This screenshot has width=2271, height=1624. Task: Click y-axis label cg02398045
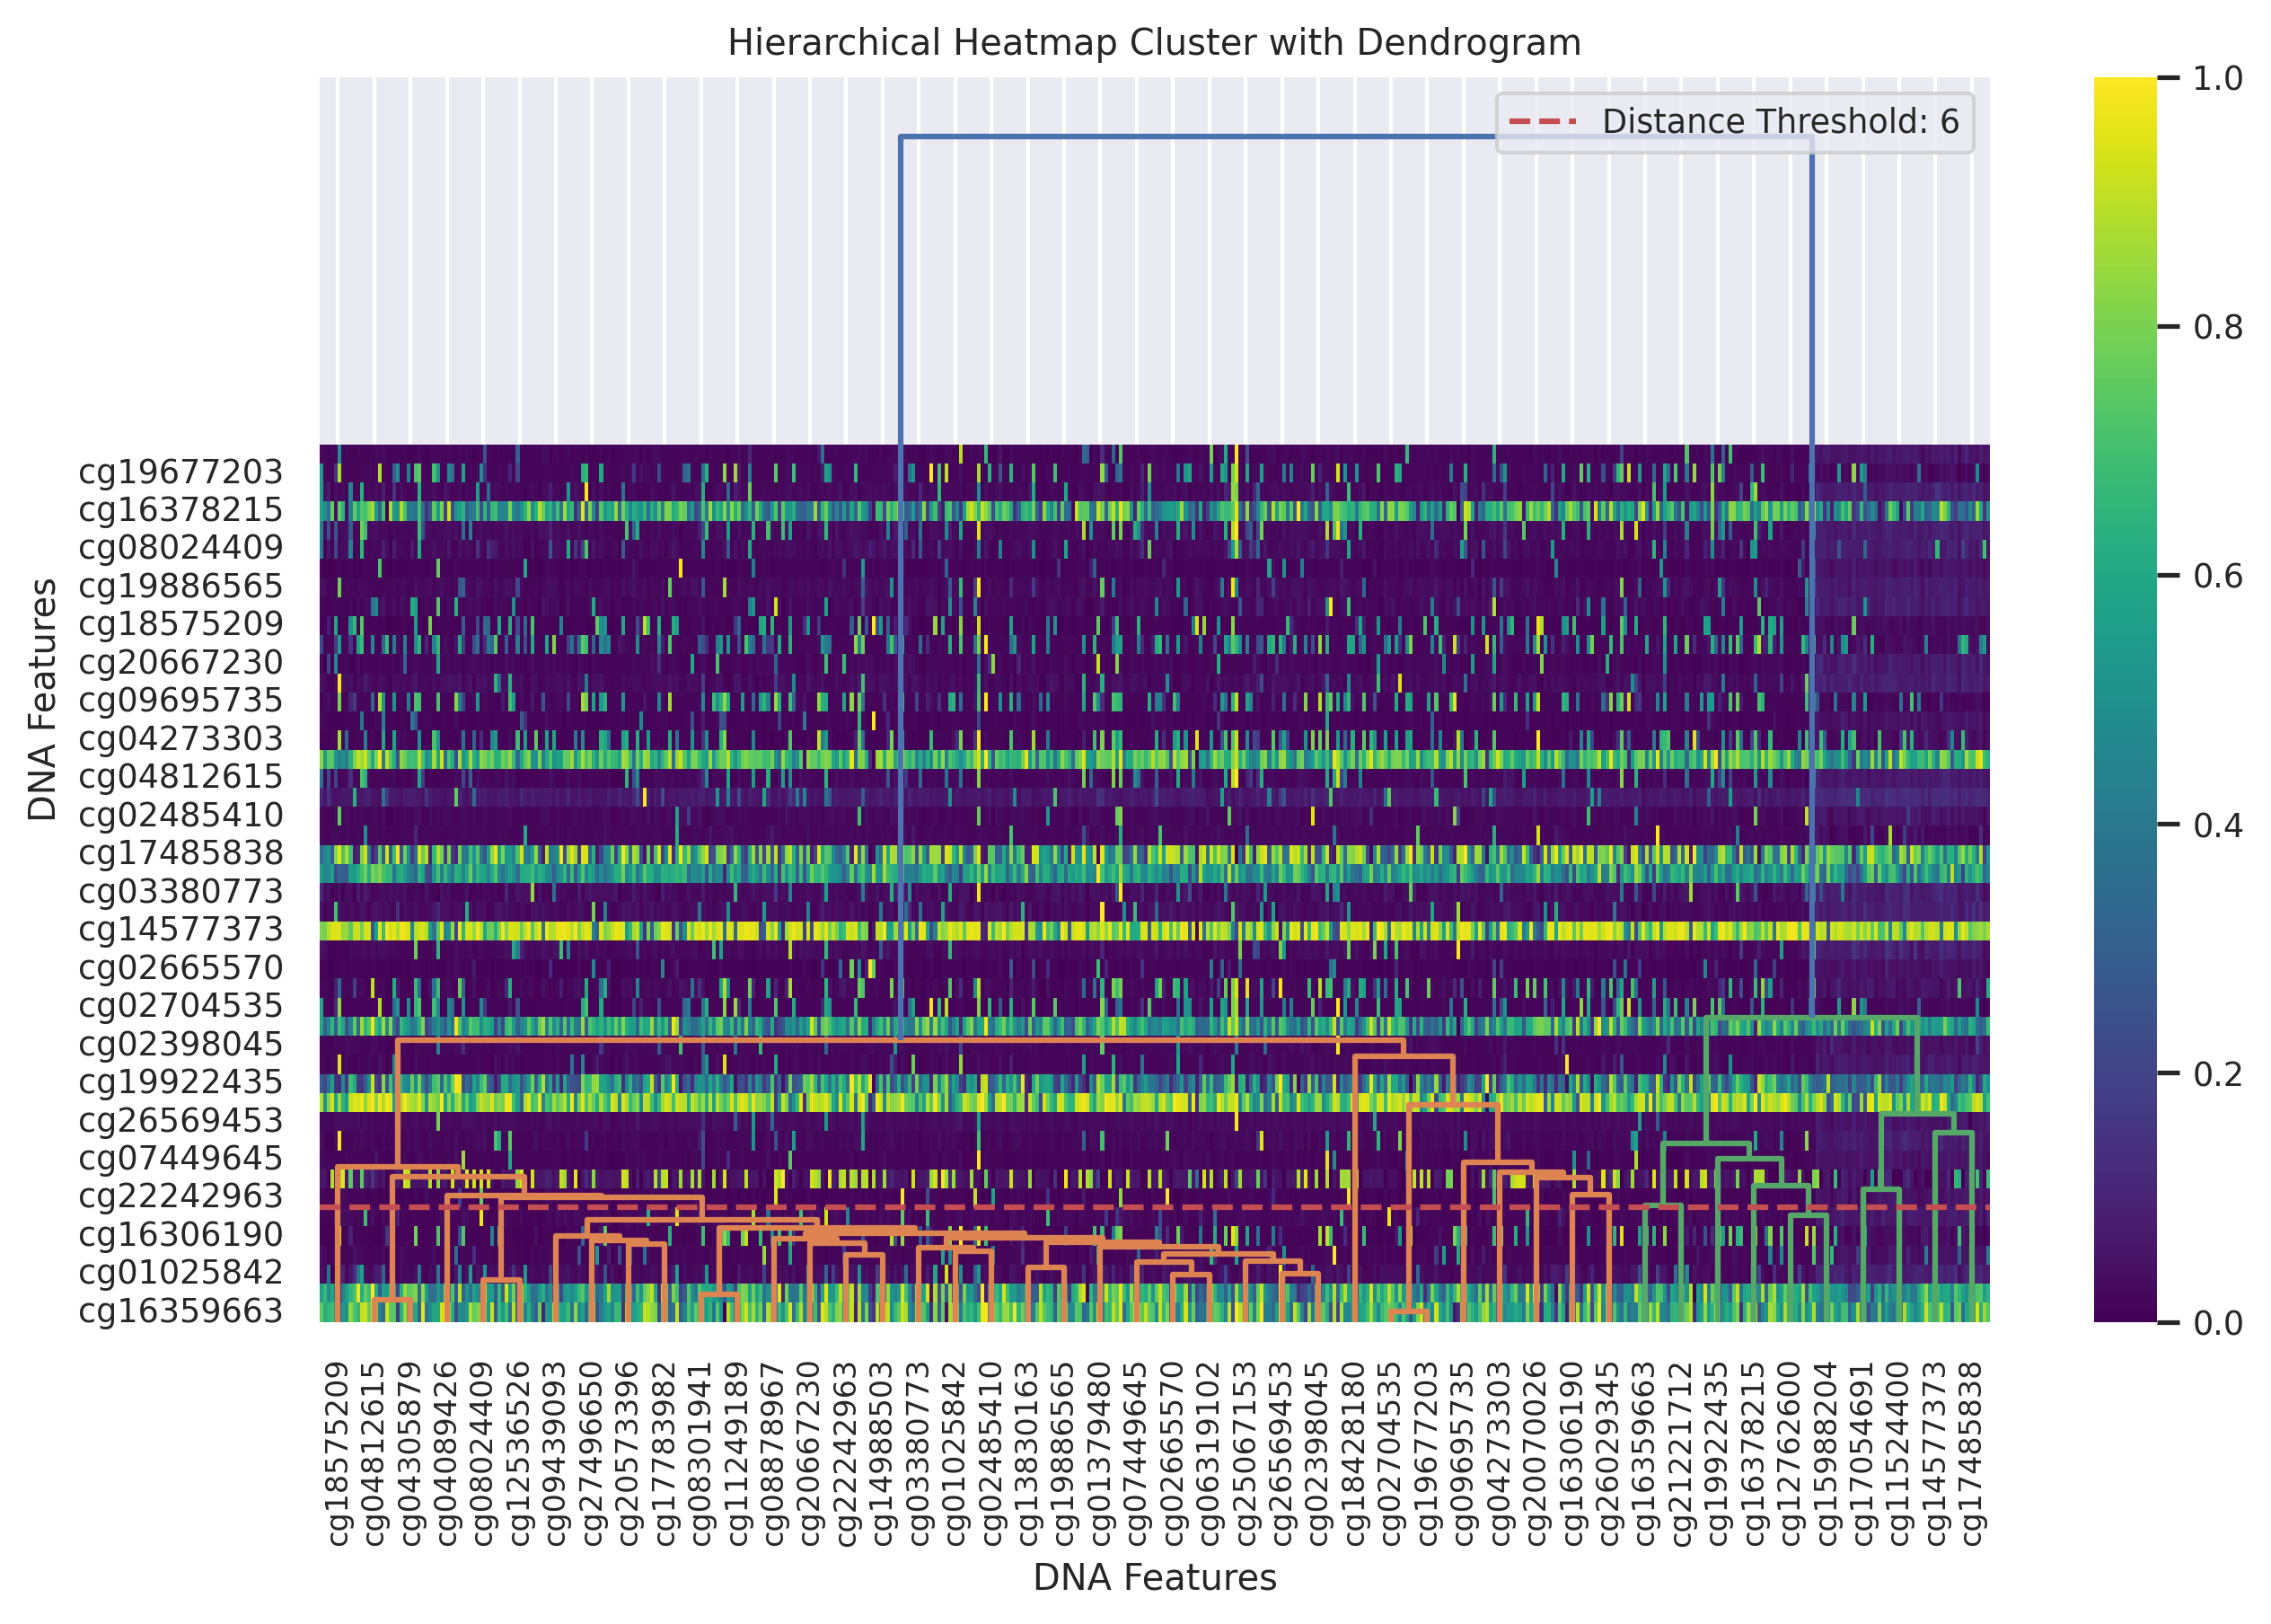coord(180,1044)
